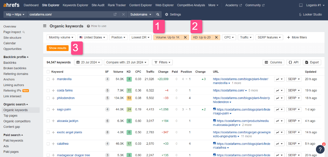Click SF badge 8 for exotic angel plants
The height and width of the screenshot is (157, 328).
(x=107, y=132)
